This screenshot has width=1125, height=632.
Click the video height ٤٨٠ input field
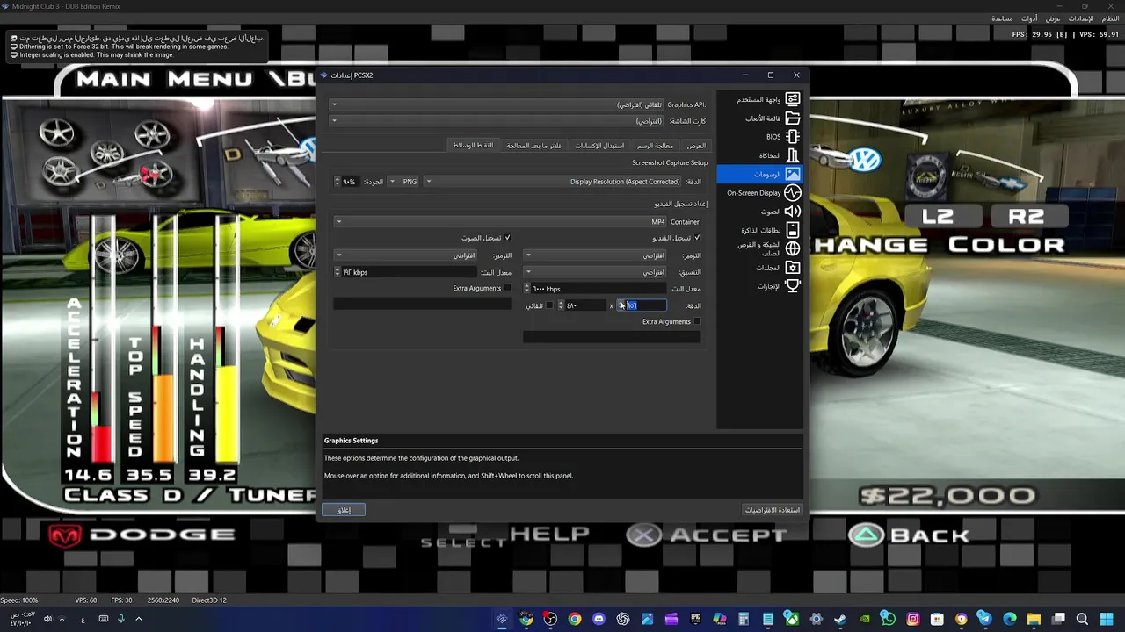(583, 305)
